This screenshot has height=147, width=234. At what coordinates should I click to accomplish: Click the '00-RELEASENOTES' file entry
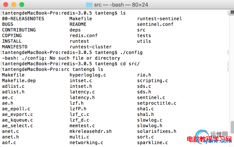pos(23,19)
